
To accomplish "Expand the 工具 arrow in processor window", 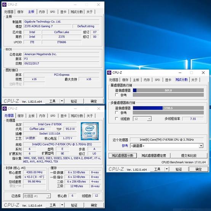I will pyautogui.click(x=62, y=205).
